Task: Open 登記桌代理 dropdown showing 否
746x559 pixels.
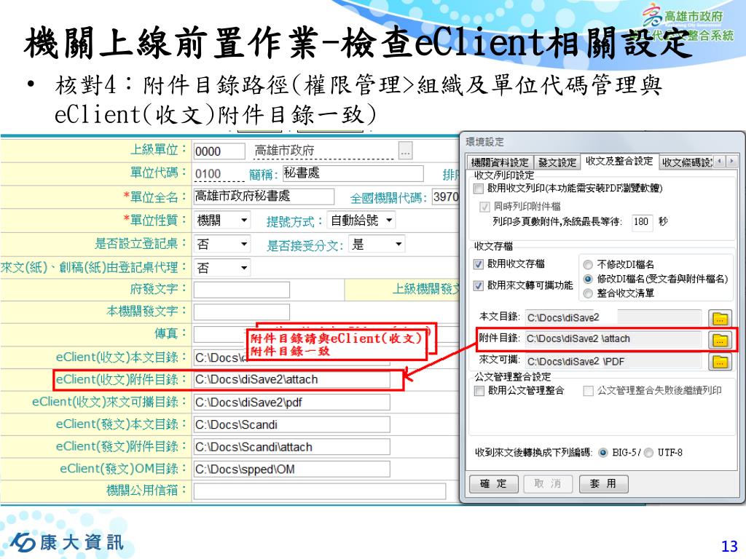Action: click(x=222, y=268)
